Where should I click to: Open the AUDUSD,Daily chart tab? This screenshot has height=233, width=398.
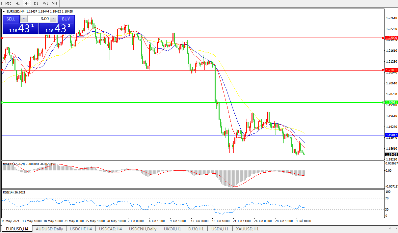click(x=49, y=229)
